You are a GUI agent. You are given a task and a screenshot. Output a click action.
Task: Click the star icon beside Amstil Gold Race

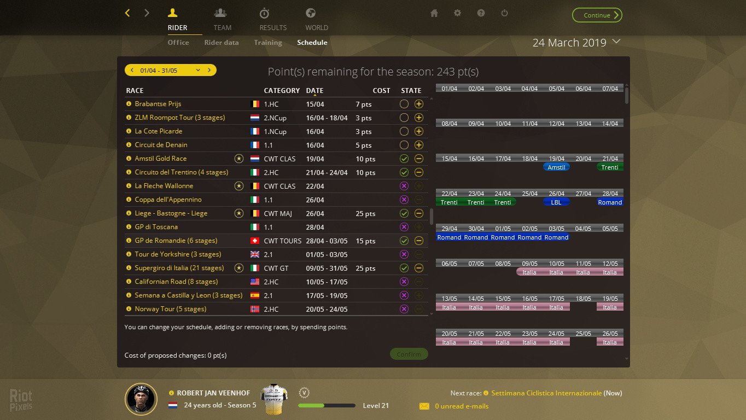(x=238, y=159)
